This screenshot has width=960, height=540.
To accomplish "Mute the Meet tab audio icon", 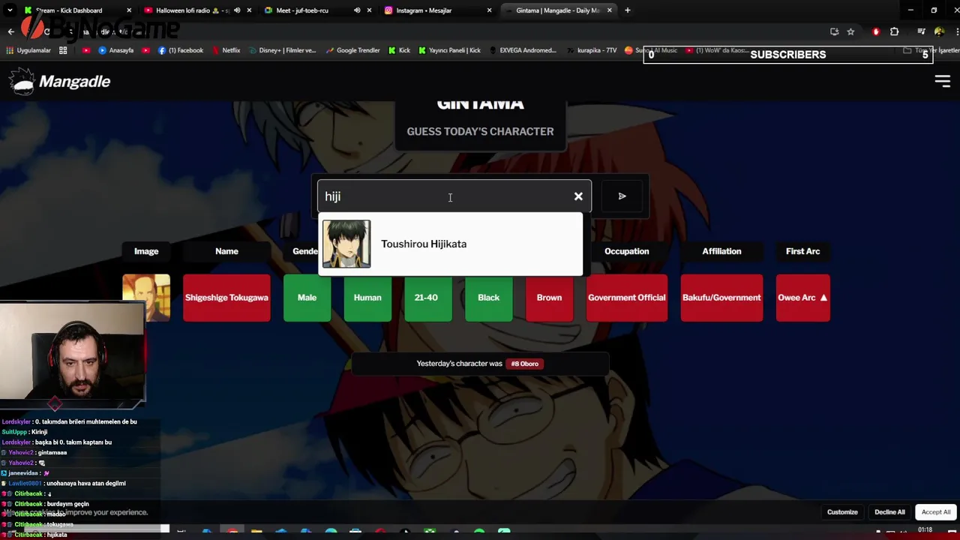I will pyautogui.click(x=357, y=10).
